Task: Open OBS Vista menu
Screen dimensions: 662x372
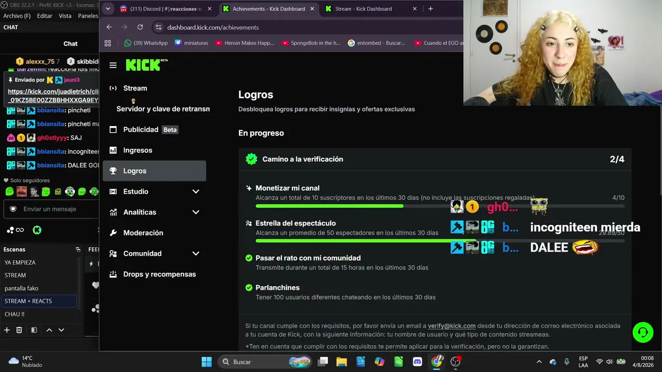Action: pyautogui.click(x=65, y=16)
